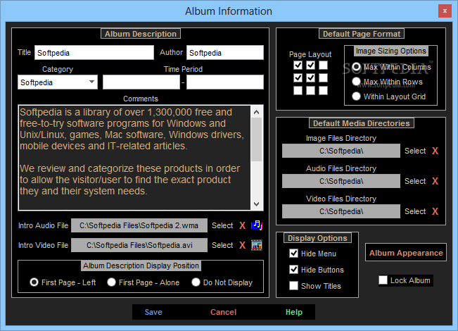Click the Time Period start field

[141, 82]
